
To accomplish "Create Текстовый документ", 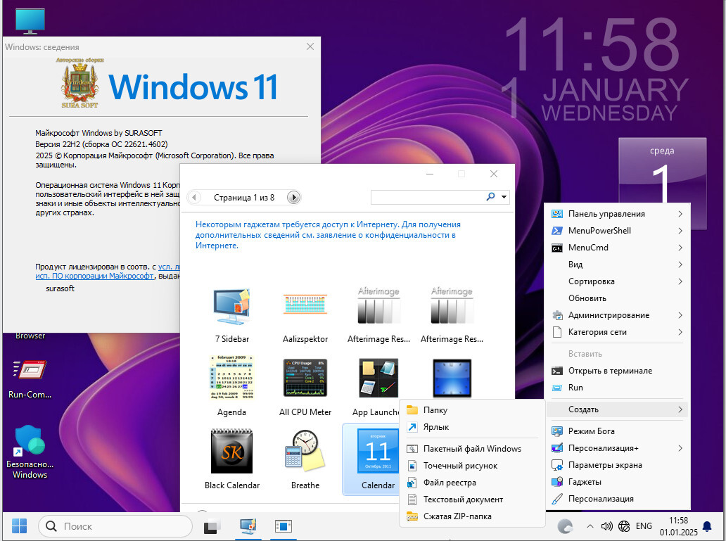I will coord(471,499).
